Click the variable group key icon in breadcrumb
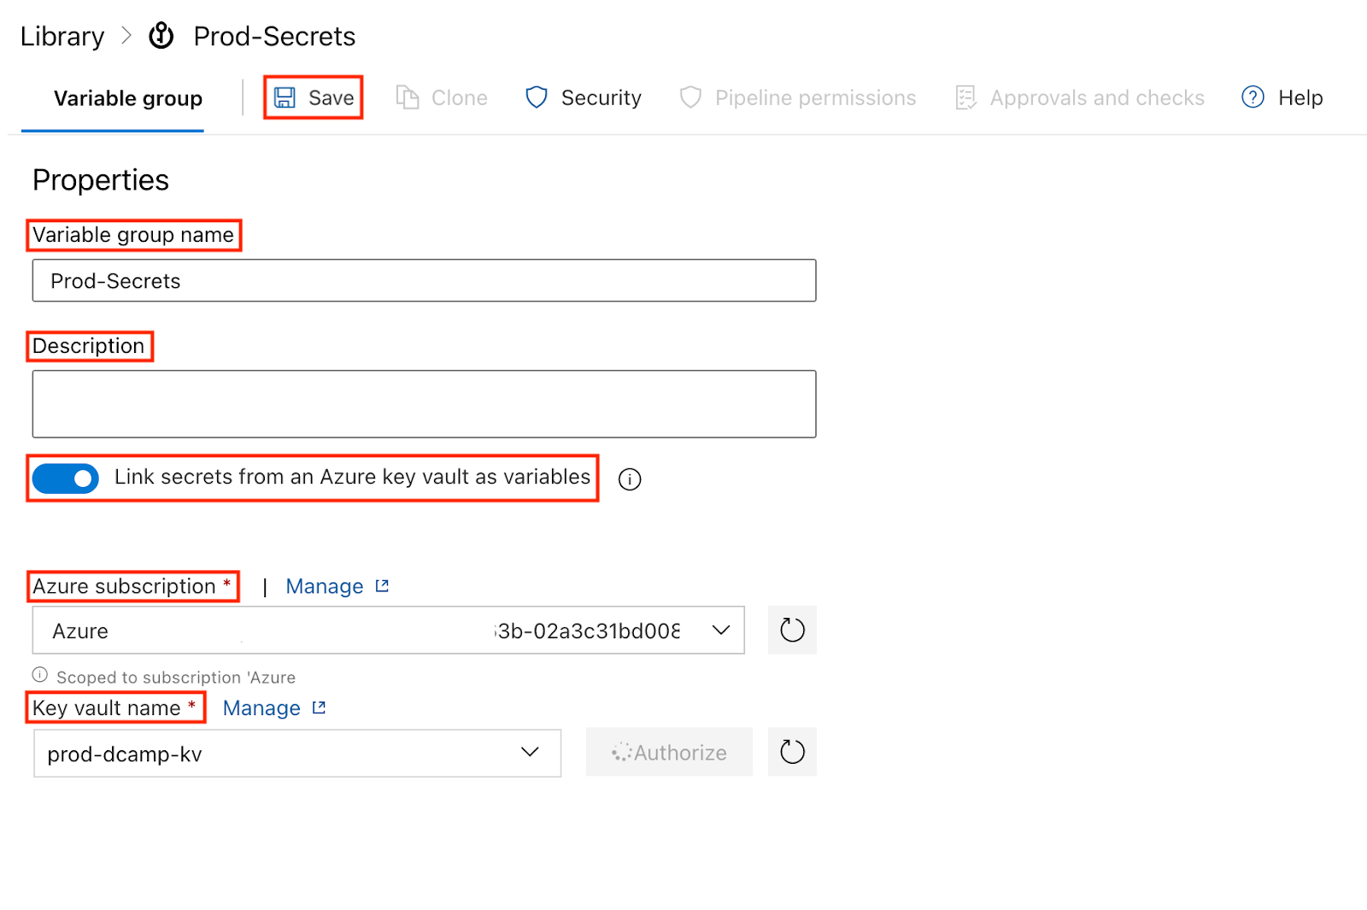This screenshot has width=1367, height=910. 161,36
